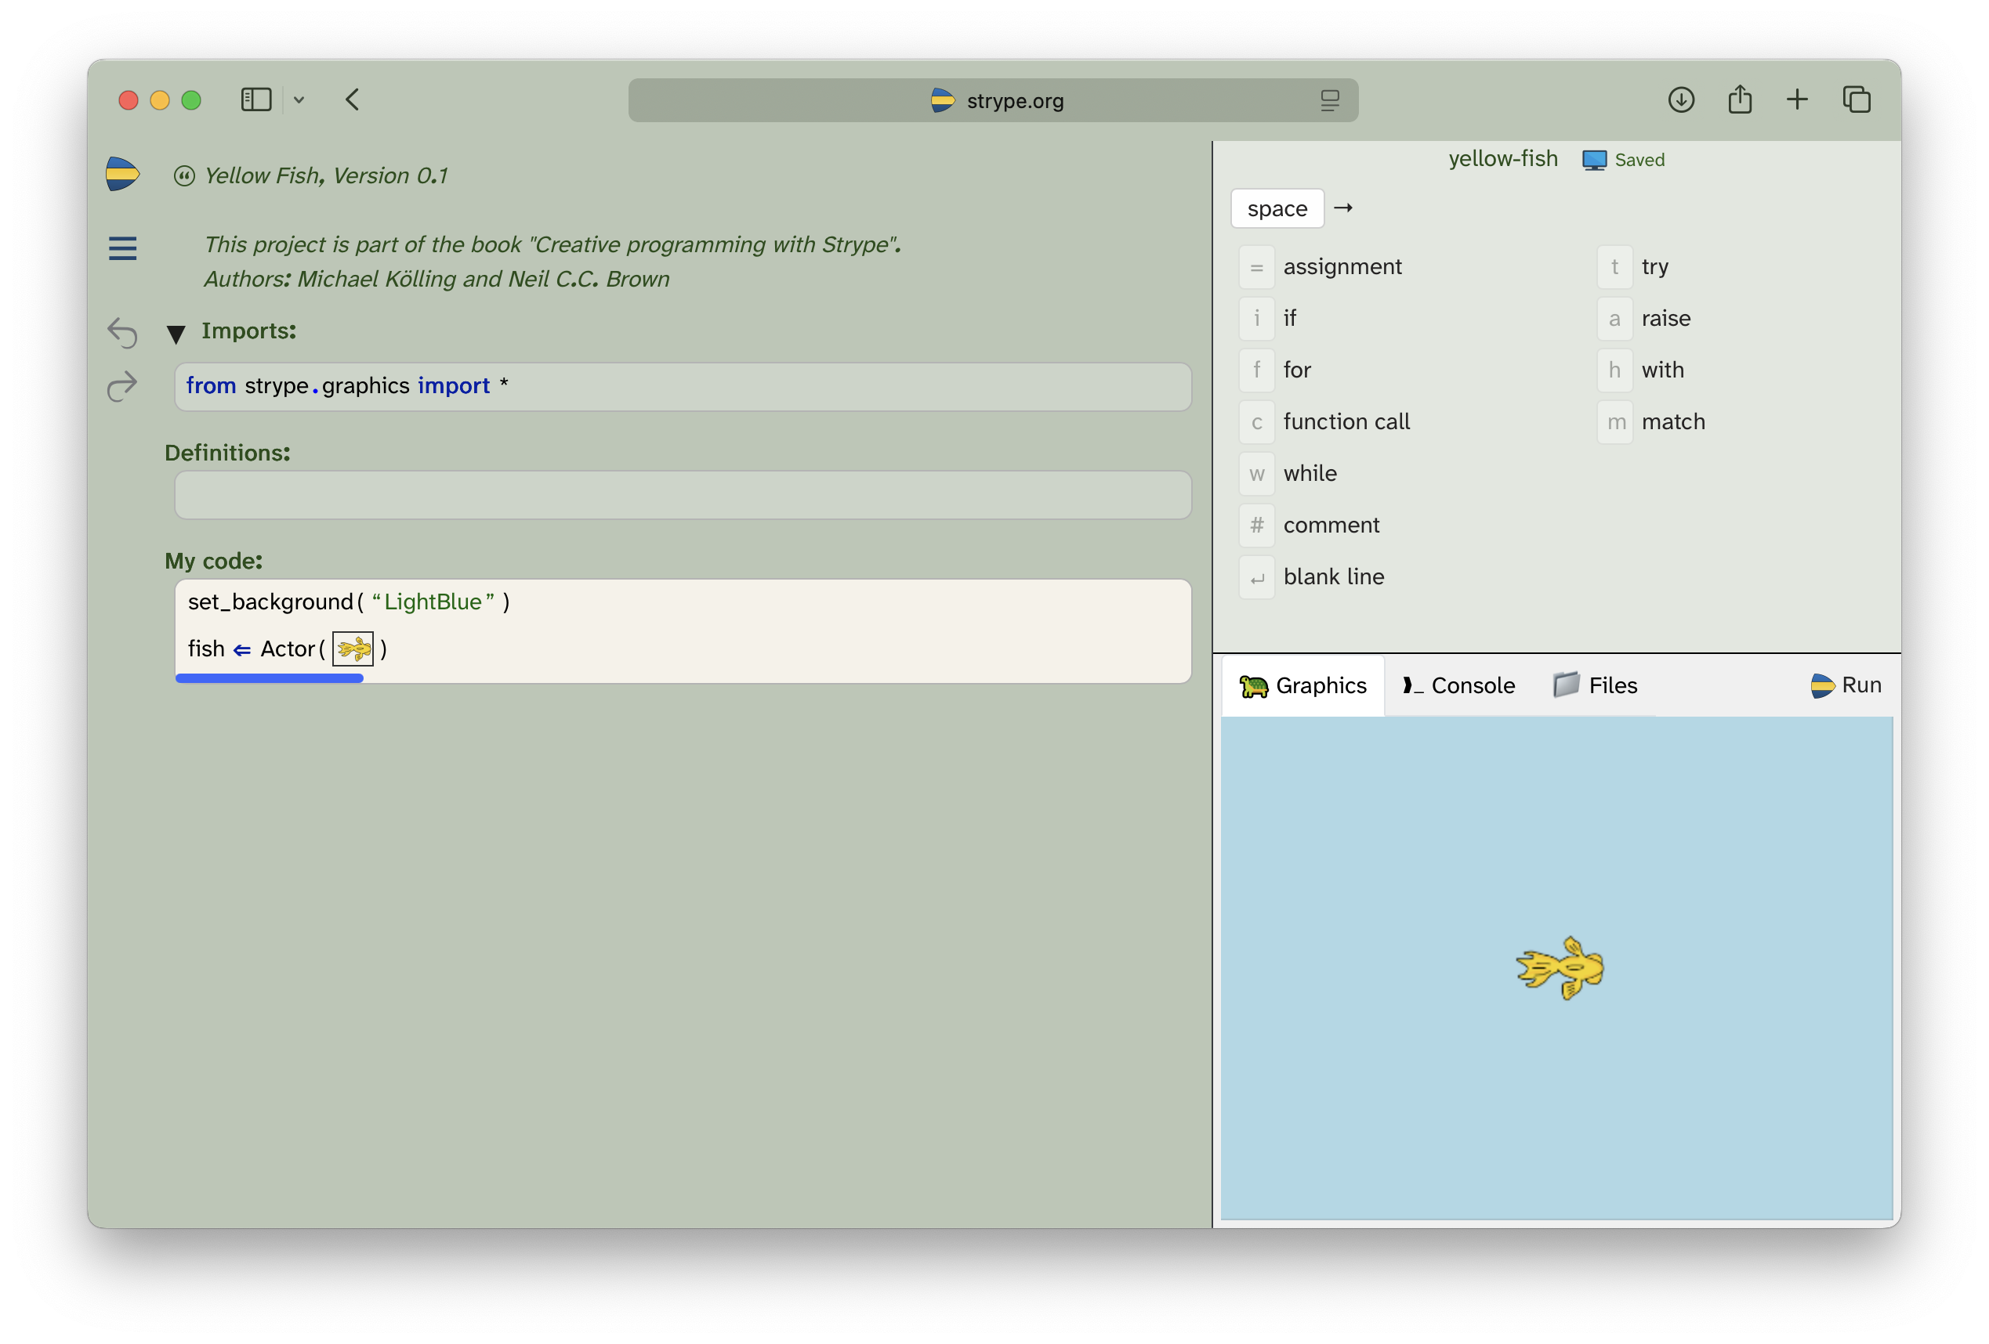Add an if frame via i key
The height and width of the screenshot is (1344, 1989).
coord(1256,318)
